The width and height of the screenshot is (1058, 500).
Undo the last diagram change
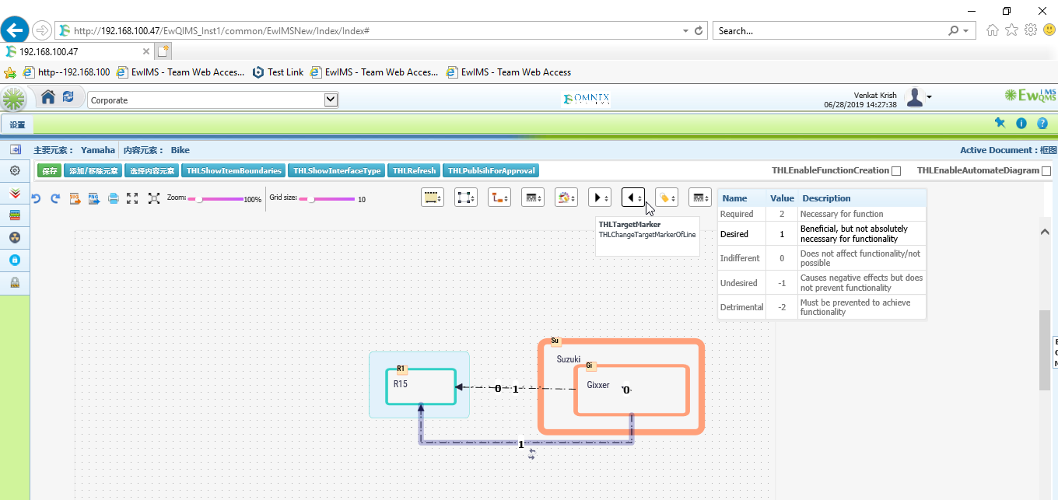coord(36,198)
